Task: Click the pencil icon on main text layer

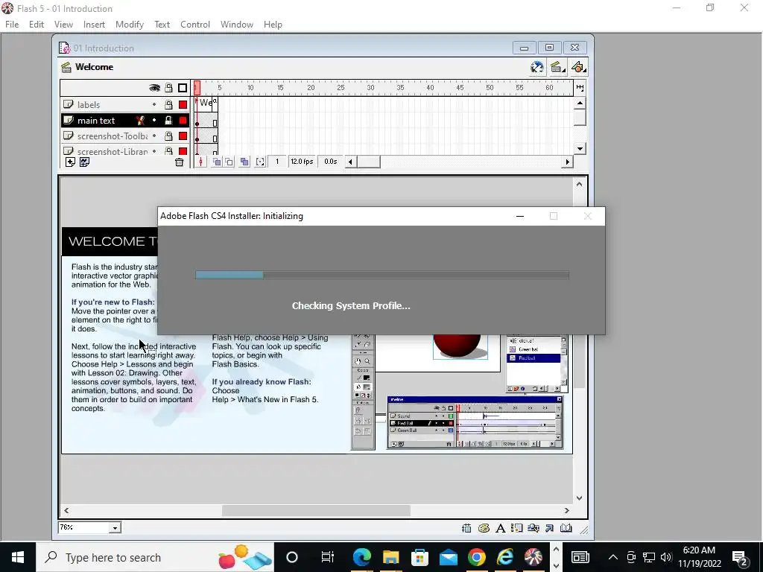Action: 140,120
